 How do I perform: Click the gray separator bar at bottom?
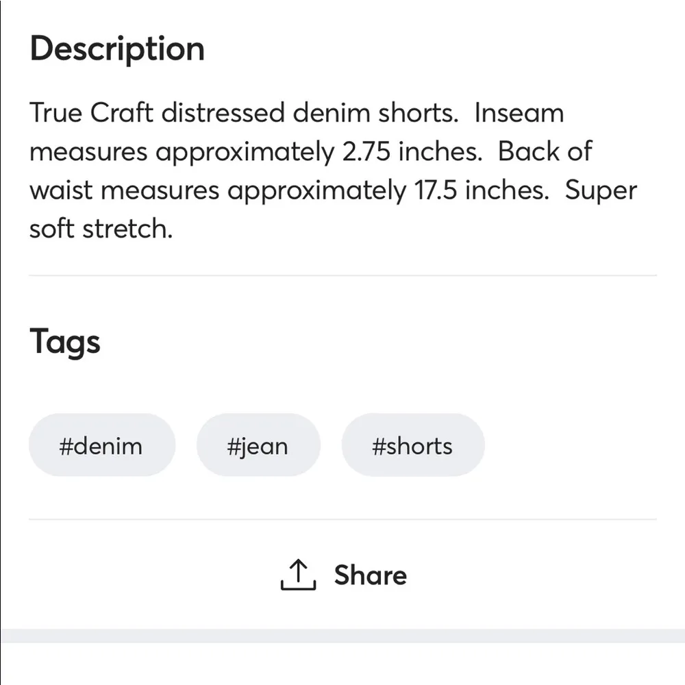[342, 636]
